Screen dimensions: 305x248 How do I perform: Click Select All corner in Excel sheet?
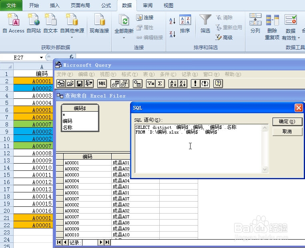click(x=7, y=67)
